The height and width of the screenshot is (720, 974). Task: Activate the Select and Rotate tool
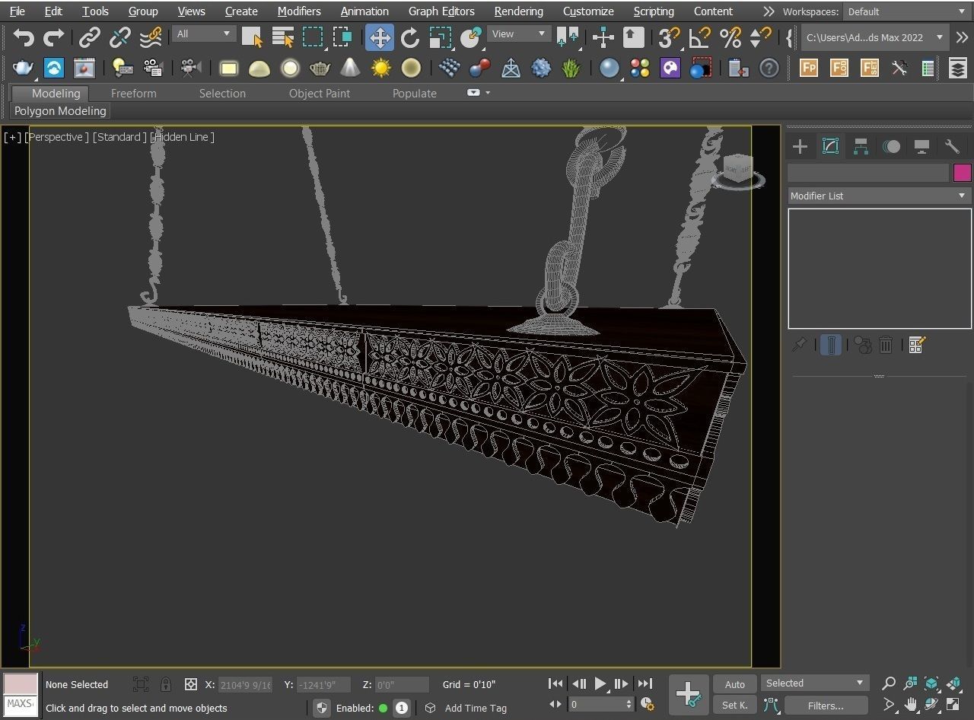pos(410,37)
